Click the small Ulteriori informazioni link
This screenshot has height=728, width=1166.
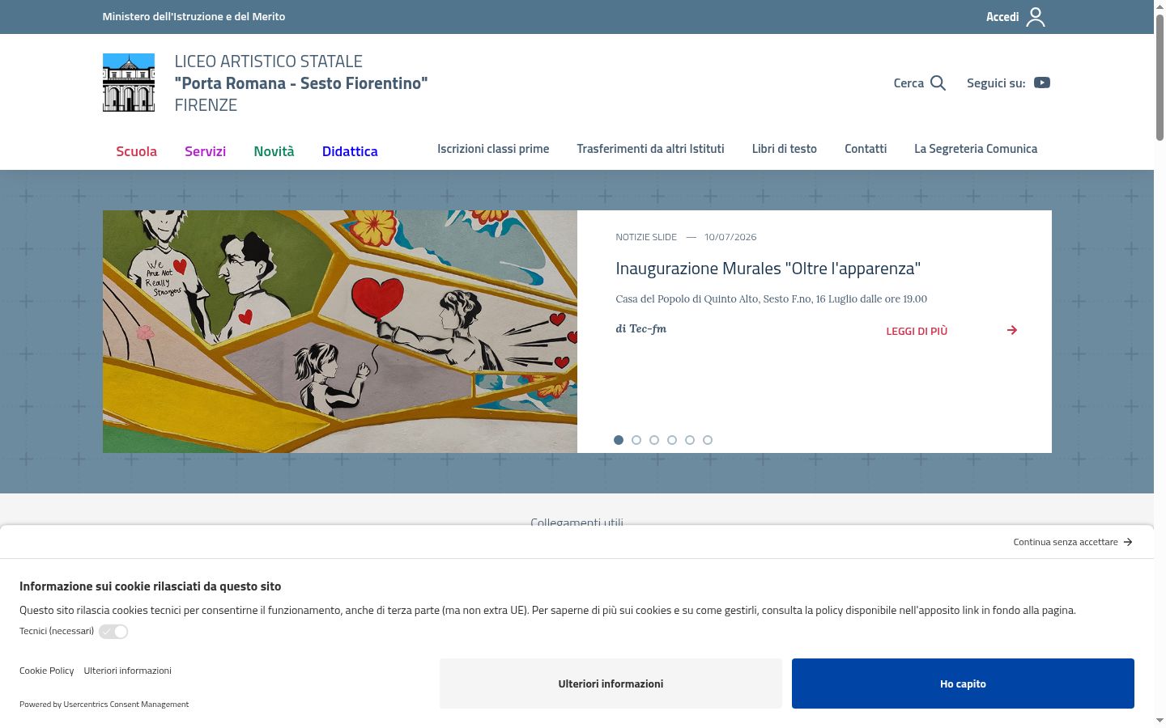127,671
